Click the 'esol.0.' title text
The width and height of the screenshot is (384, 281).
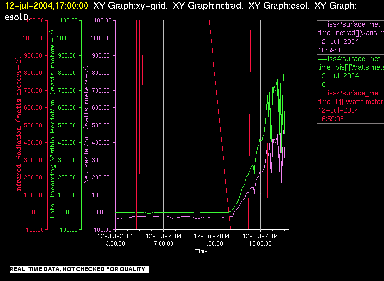click(17, 17)
